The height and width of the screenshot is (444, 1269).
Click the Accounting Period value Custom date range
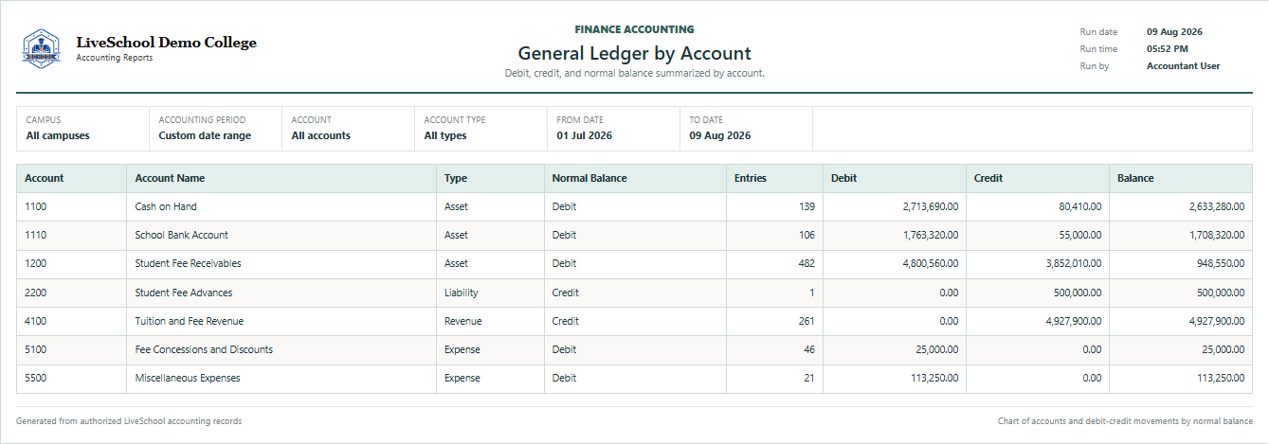(x=205, y=136)
